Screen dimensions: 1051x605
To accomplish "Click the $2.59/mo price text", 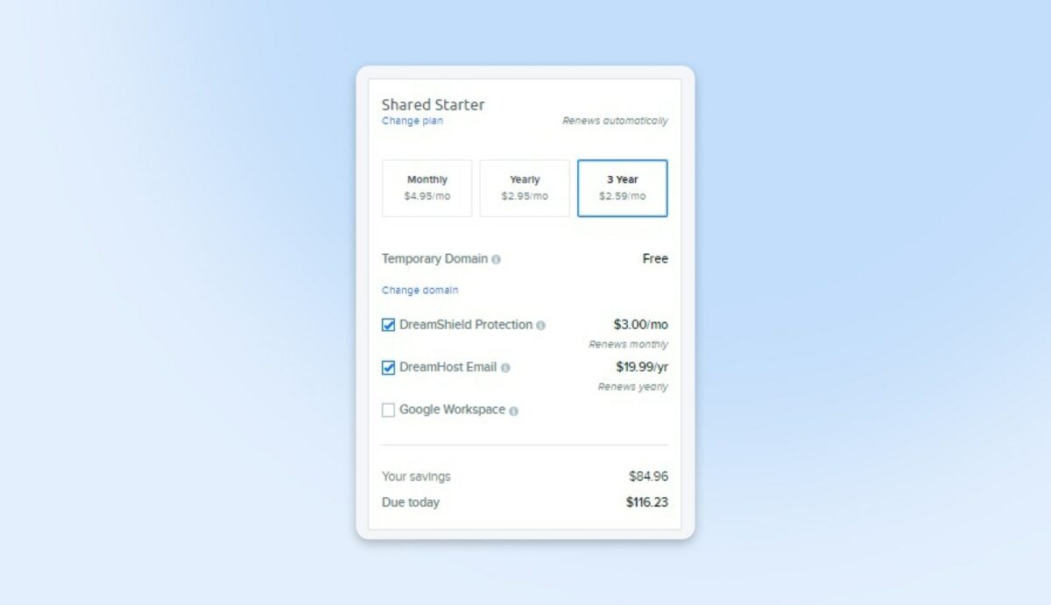I will [x=623, y=196].
